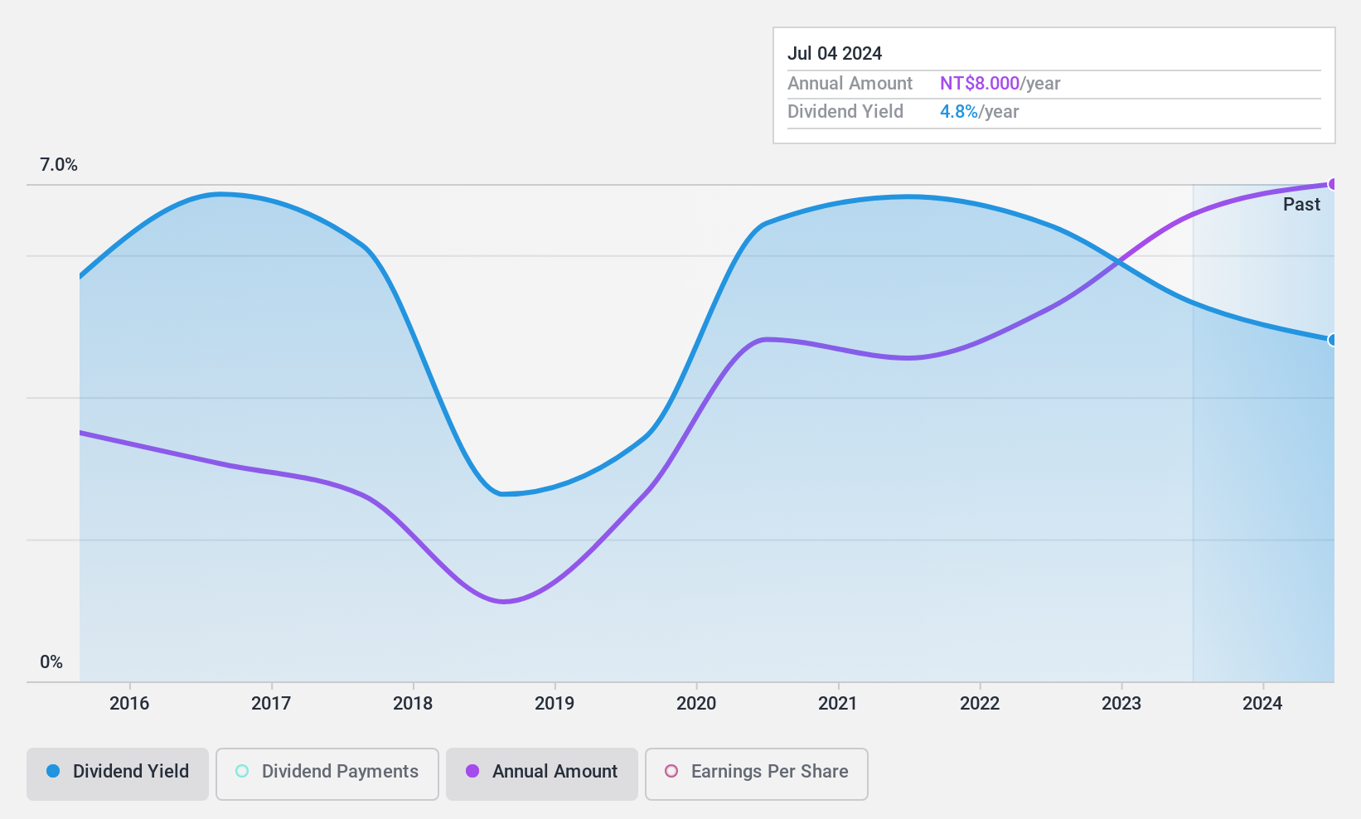The height and width of the screenshot is (819, 1361).
Task: Click the 2023 x-axis year label
Action: 1121,704
